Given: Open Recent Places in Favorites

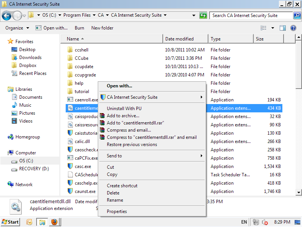Looking at the screenshot, I should [33, 73].
